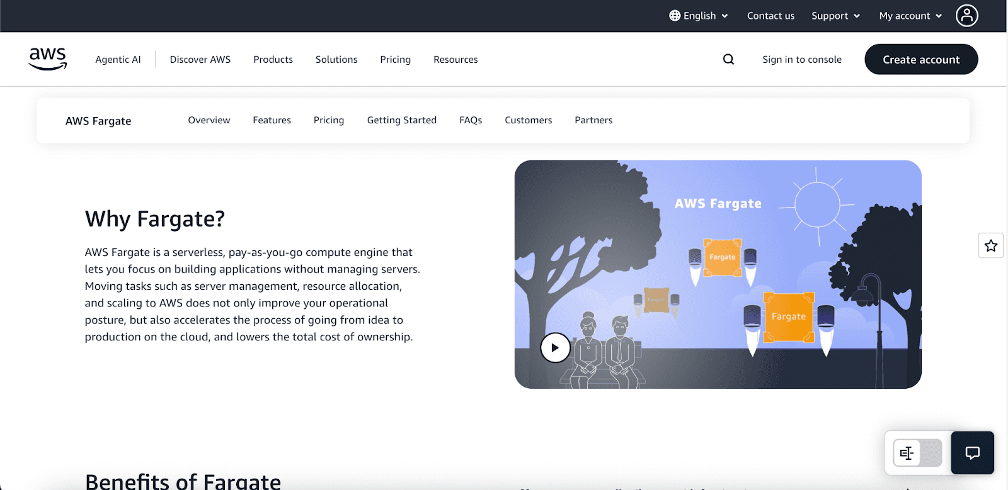Click the Why Fargate? heading
The image size is (1008, 490).
155,219
